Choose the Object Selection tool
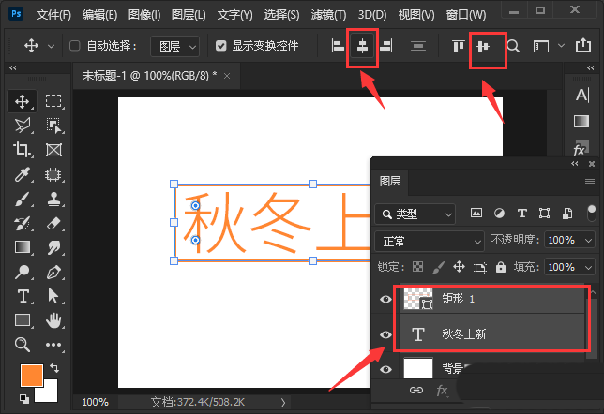The width and height of the screenshot is (604, 414). coord(54,126)
